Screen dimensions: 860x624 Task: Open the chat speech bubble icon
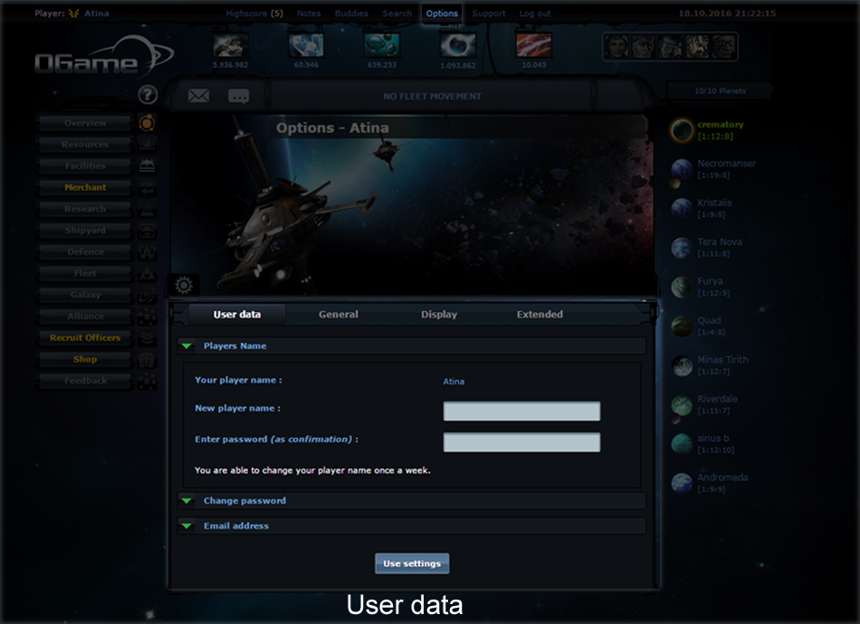point(239,97)
